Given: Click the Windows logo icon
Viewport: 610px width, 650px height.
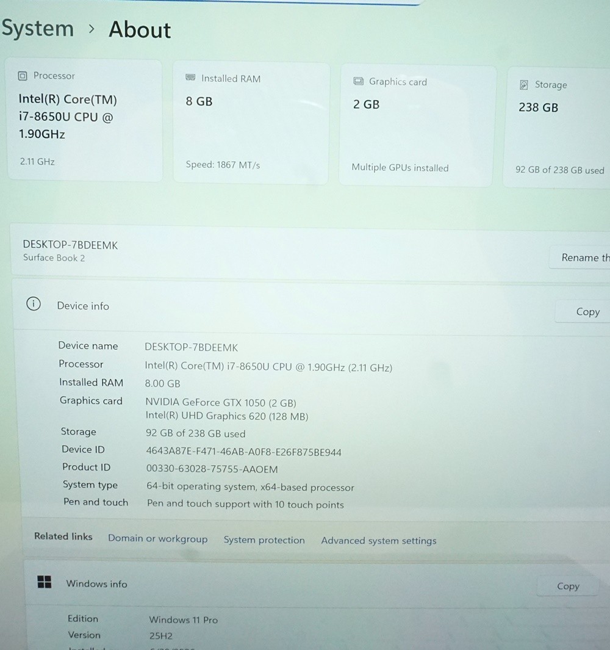Looking at the screenshot, I should [x=45, y=582].
